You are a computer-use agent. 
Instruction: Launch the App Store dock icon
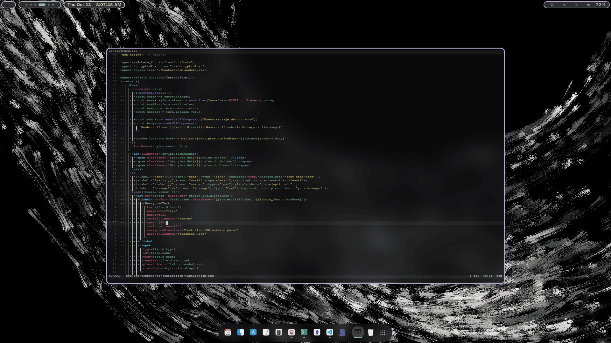[x=253, y=332]
